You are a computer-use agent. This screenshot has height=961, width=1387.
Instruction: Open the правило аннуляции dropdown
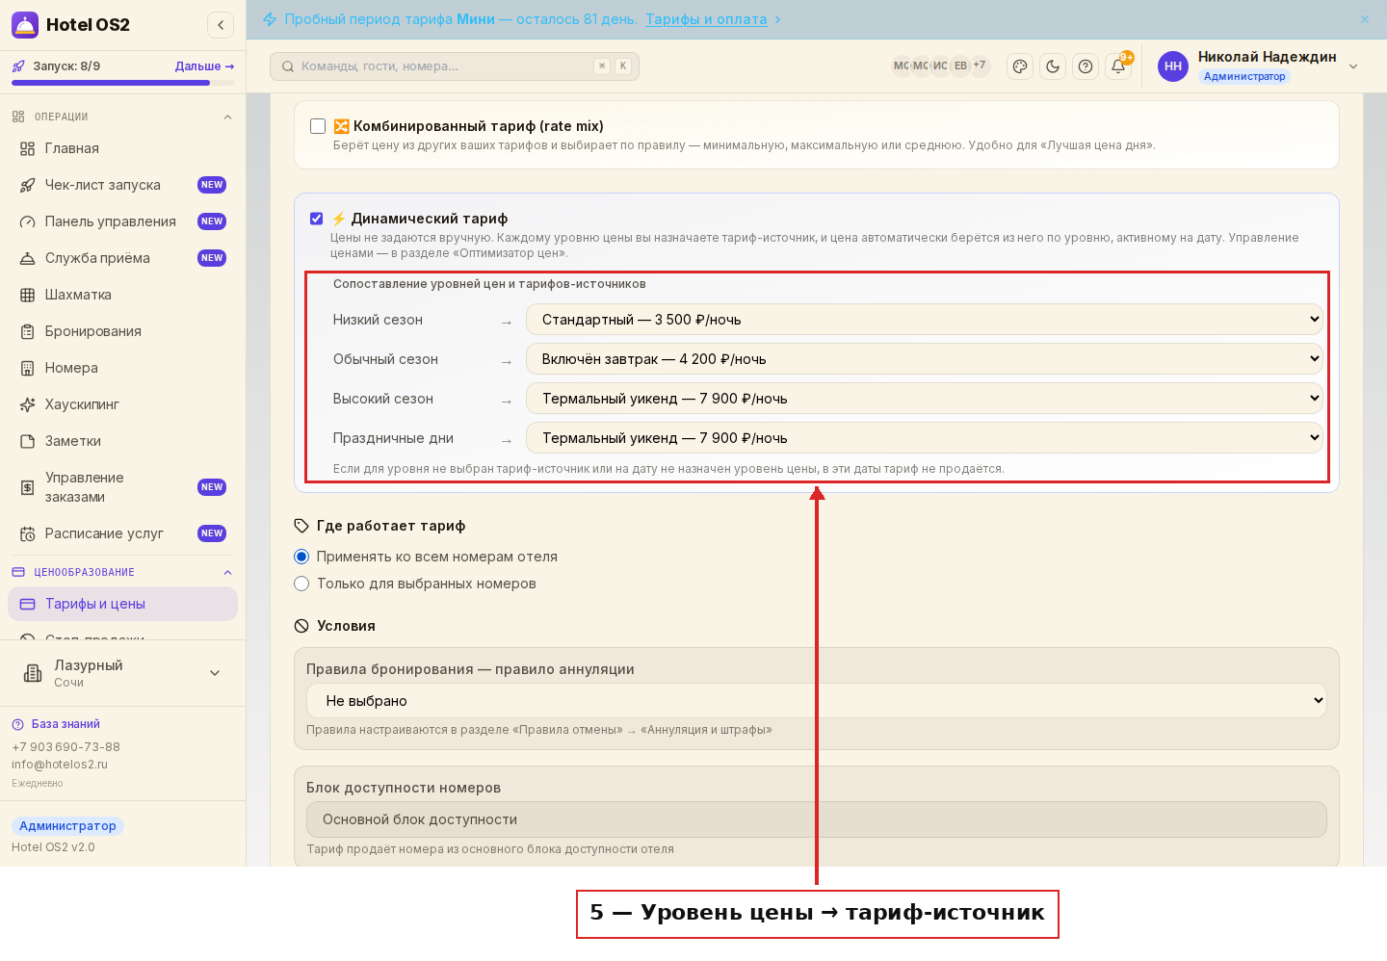click(x=817, y=701)
